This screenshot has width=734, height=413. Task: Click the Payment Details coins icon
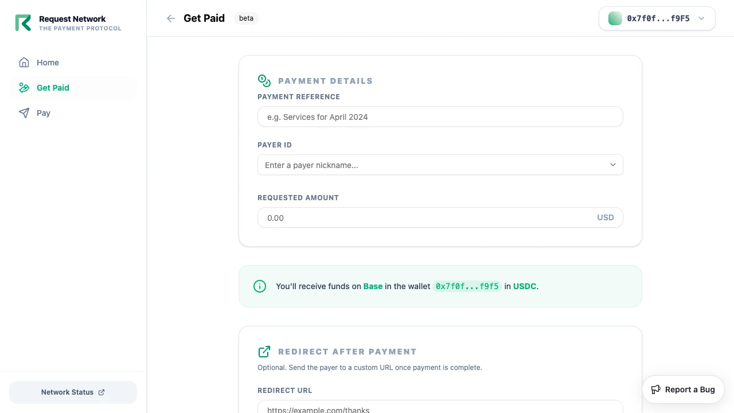pyautogui.click(x=264, y=81)
